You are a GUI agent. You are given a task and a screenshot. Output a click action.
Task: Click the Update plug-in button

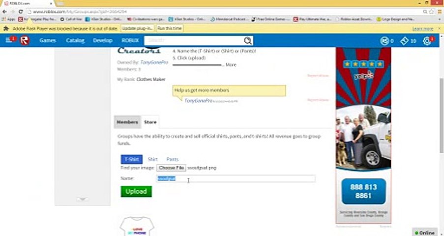click(x=138, y=29)
